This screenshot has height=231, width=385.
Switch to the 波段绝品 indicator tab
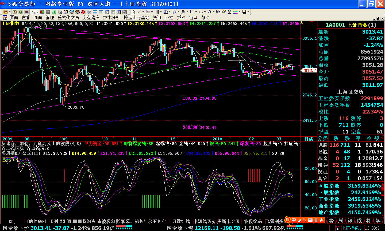click(253, 221)
